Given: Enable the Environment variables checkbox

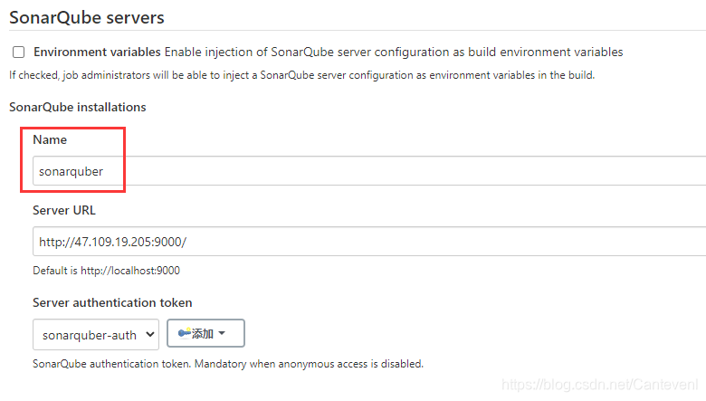Looking at the screenshot, I should (x=18, y=53).
